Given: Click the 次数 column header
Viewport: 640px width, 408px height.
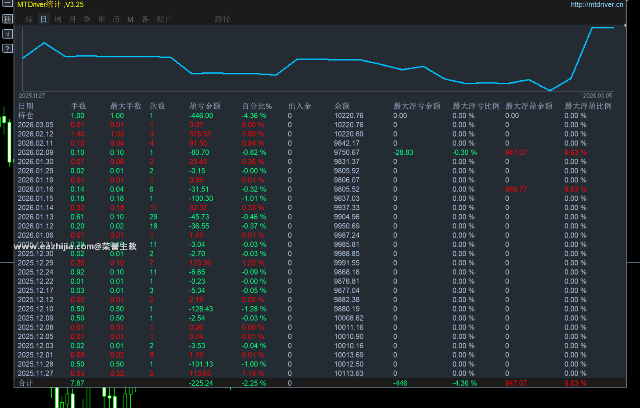Looking at the screenshot, I should (x=158, y=106).
